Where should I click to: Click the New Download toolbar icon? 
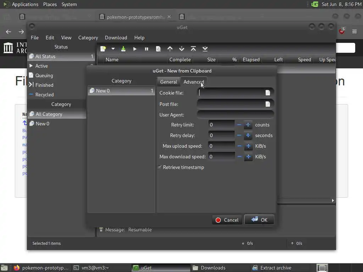pos(103,49)
